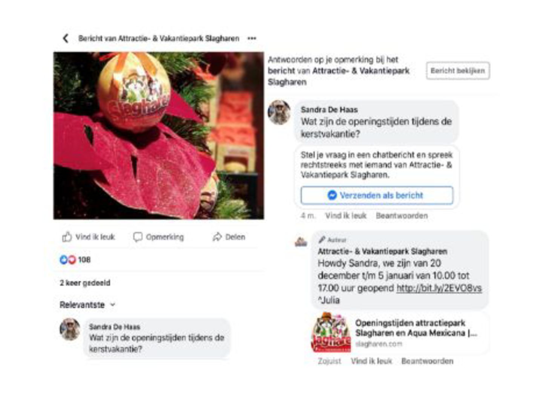Expand the Relevantste sort dropdown

pos(87,305)
